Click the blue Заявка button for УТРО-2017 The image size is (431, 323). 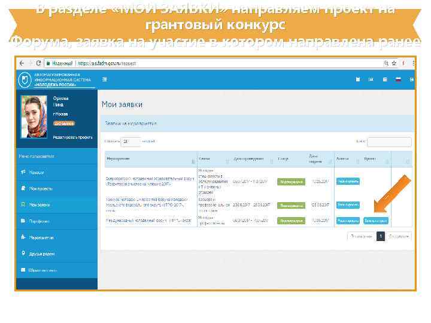point(348,205)
